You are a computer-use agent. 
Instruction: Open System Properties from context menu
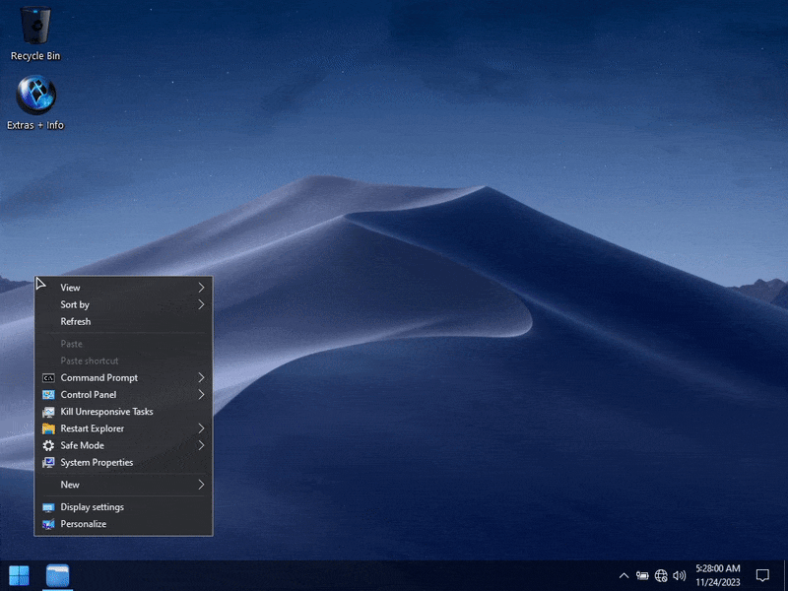(124, 462)
